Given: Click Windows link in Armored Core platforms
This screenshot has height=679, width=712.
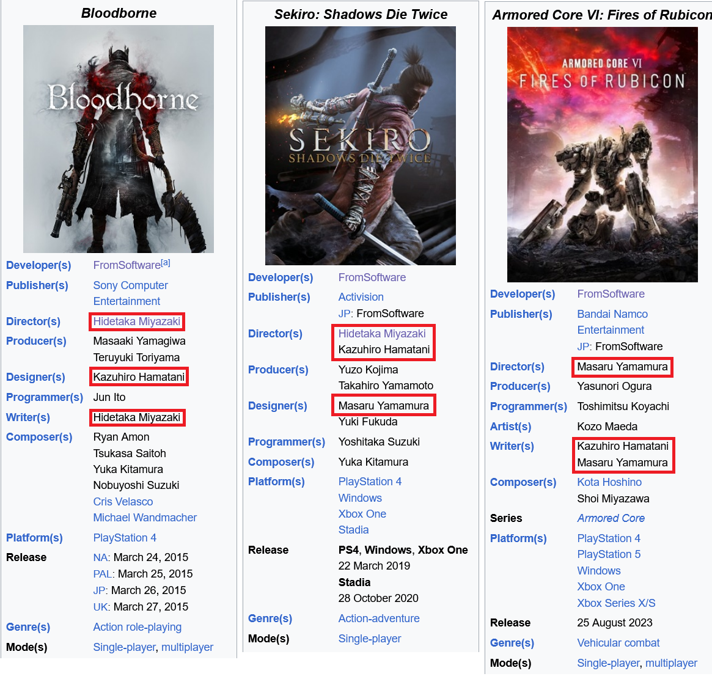Looking at the screenshot, I should click(599, 571).
